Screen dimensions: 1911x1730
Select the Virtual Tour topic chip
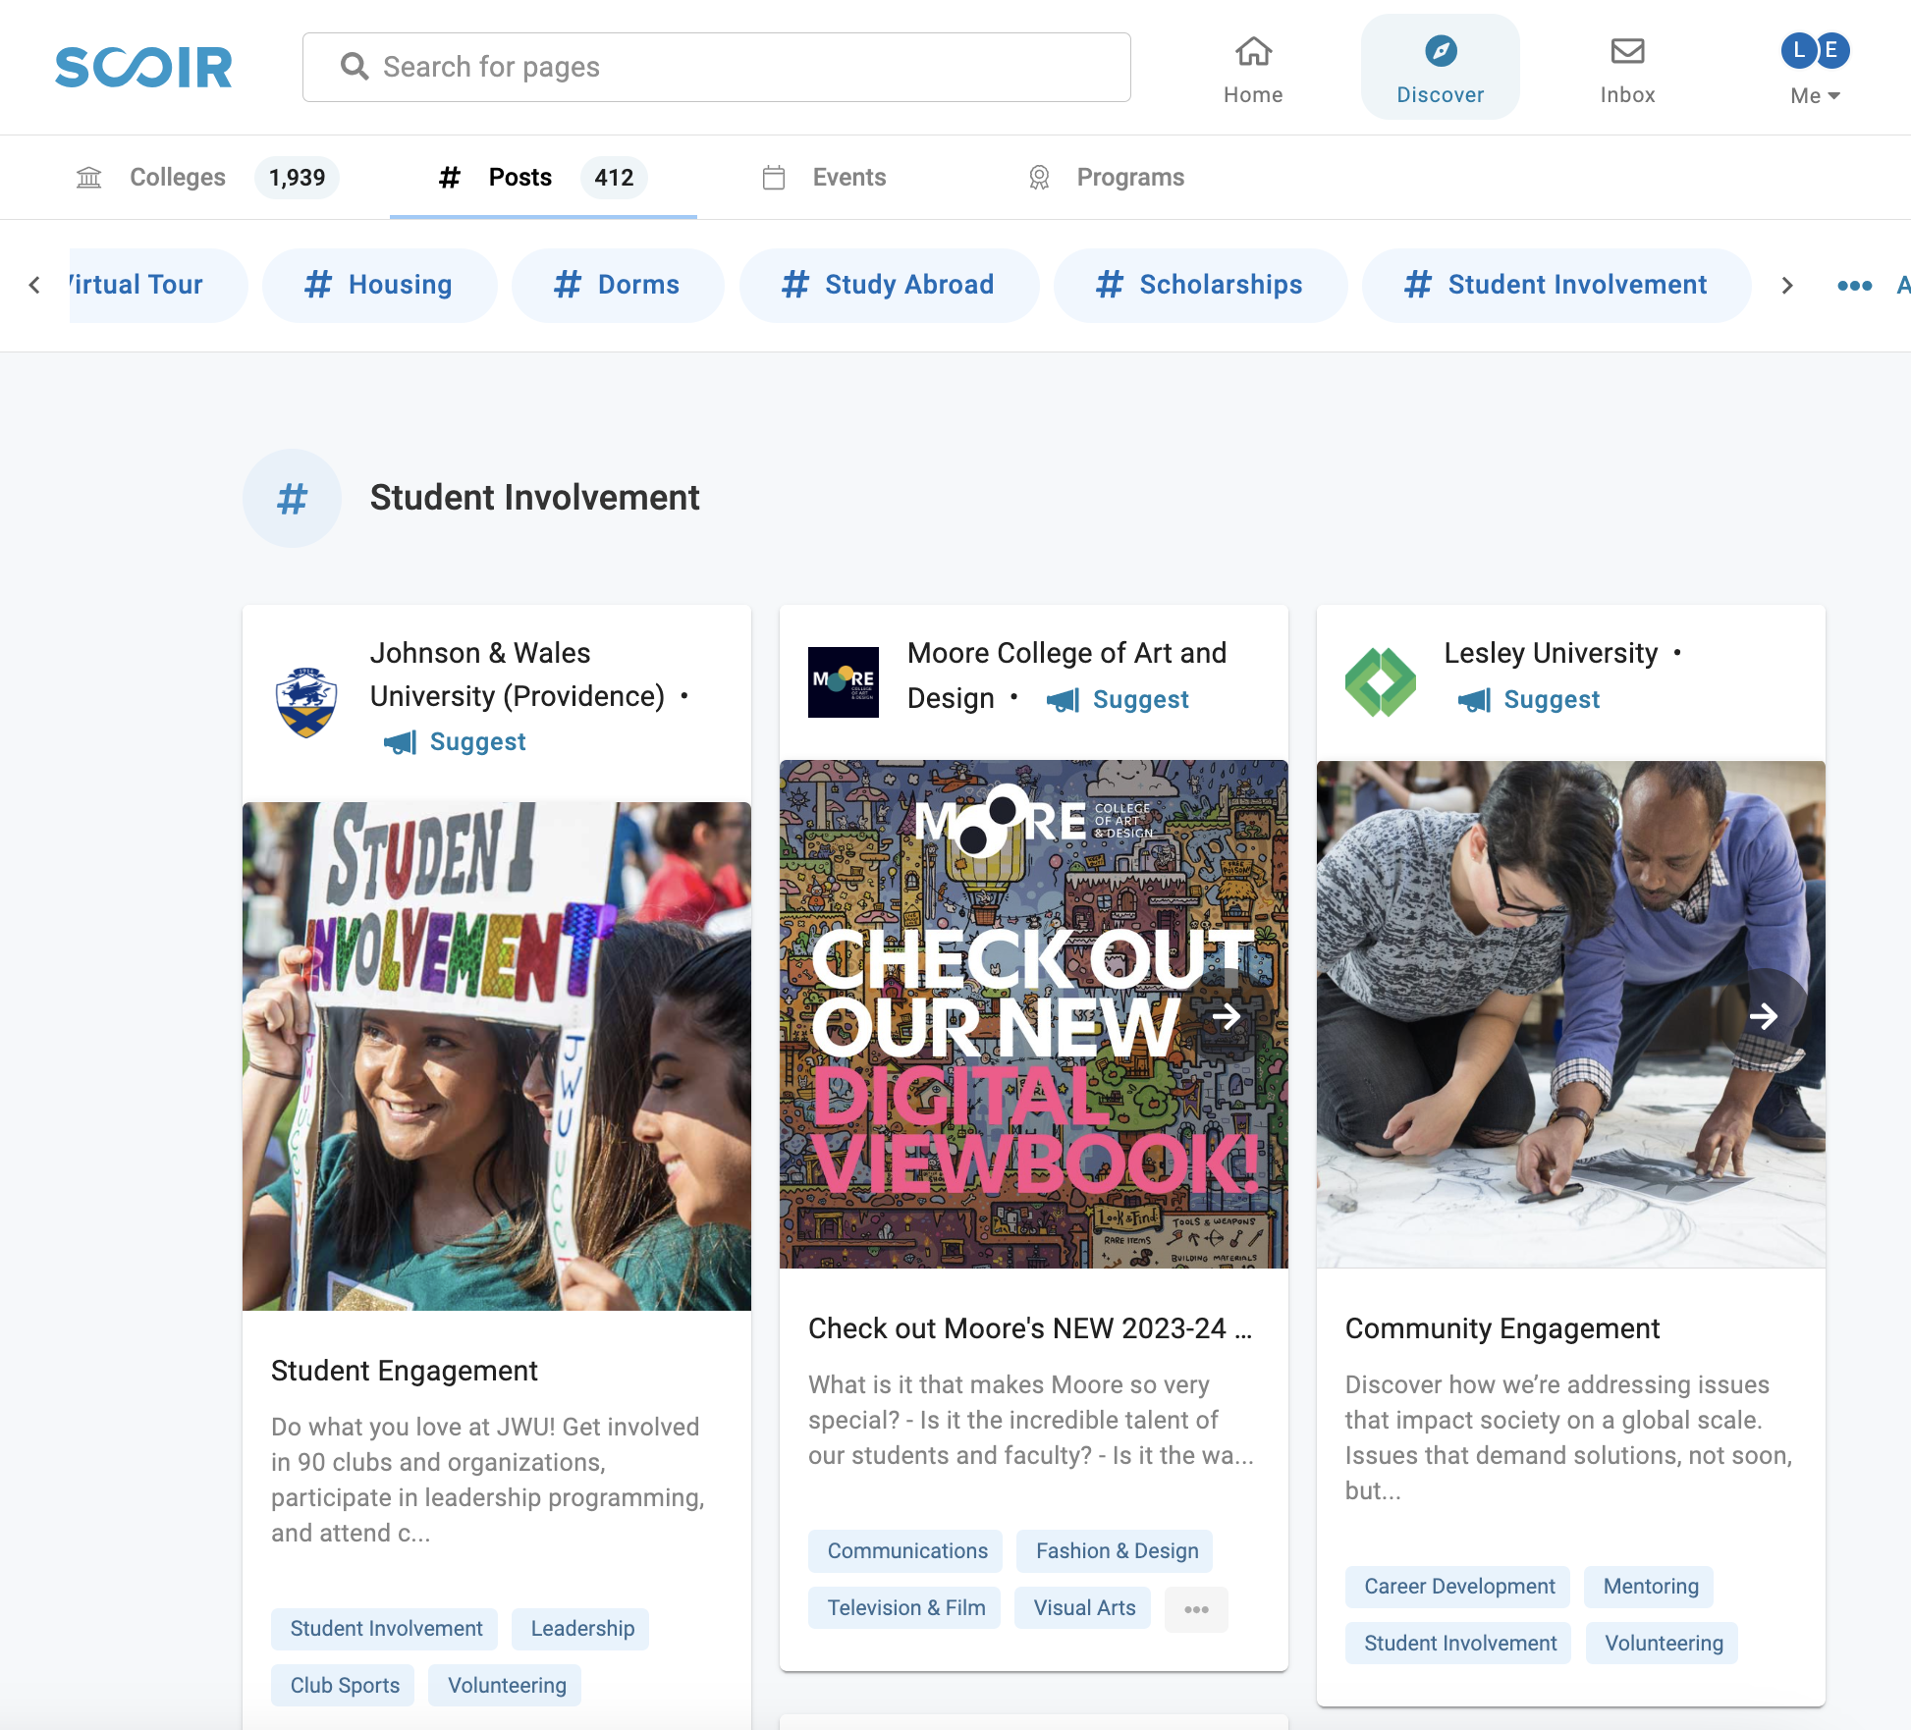point(157,285)
